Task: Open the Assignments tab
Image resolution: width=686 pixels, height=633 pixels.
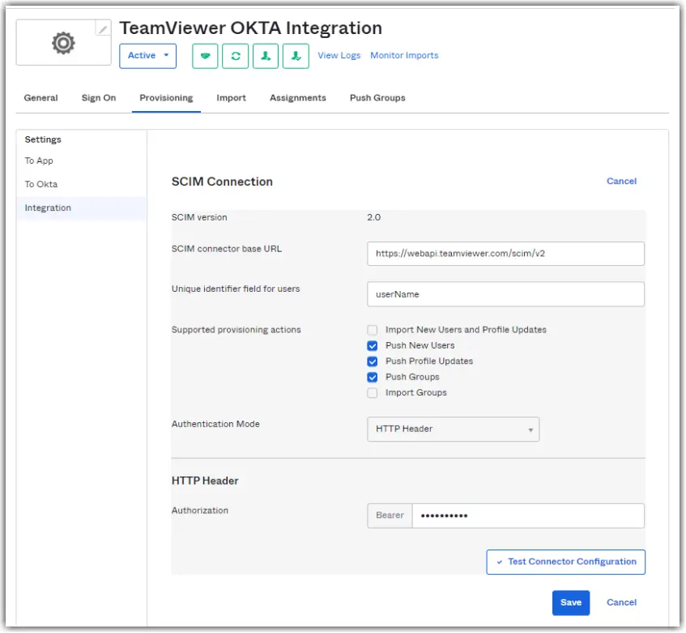Action: tap(298, 97)
